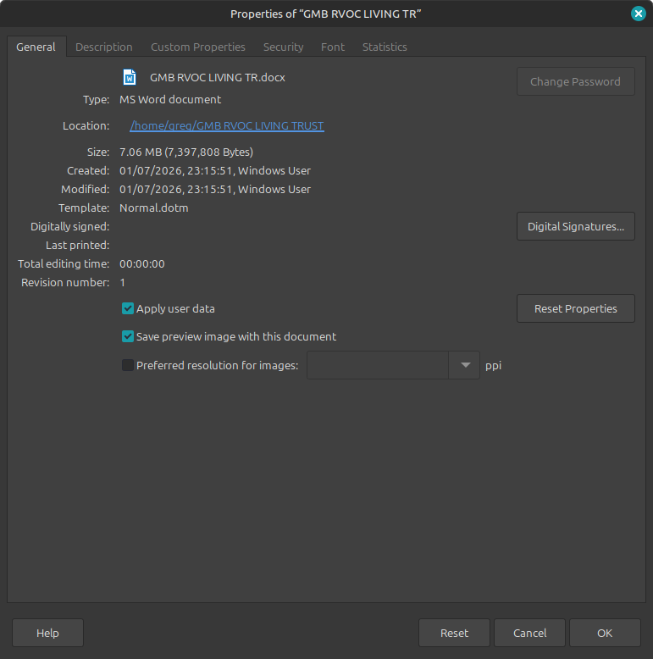The image size is (653, 659).
Task: Open the Custom Properties tab
Action: (x=197, y=47)
